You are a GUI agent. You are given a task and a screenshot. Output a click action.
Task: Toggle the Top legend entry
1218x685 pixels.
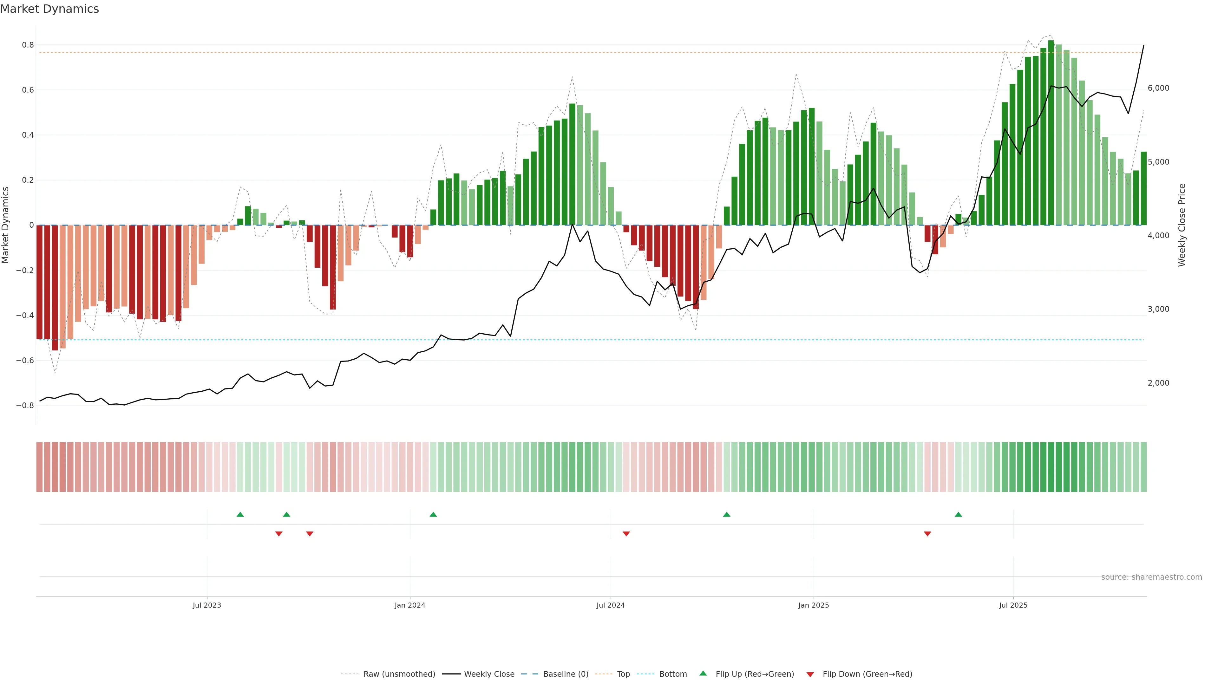coord(623,674)
